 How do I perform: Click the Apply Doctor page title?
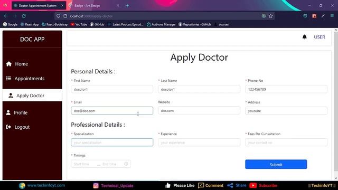199,58
